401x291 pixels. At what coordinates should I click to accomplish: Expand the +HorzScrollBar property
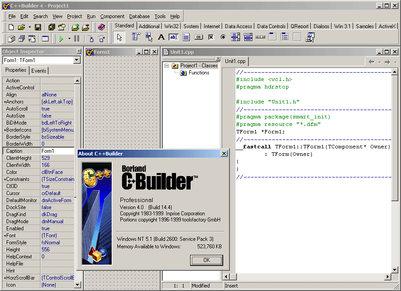pos(4,278)
